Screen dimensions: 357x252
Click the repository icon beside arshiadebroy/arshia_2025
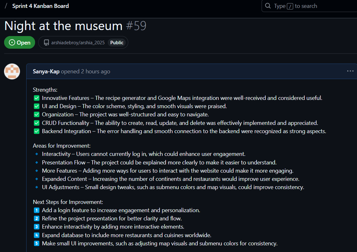(x=46, y=43)
